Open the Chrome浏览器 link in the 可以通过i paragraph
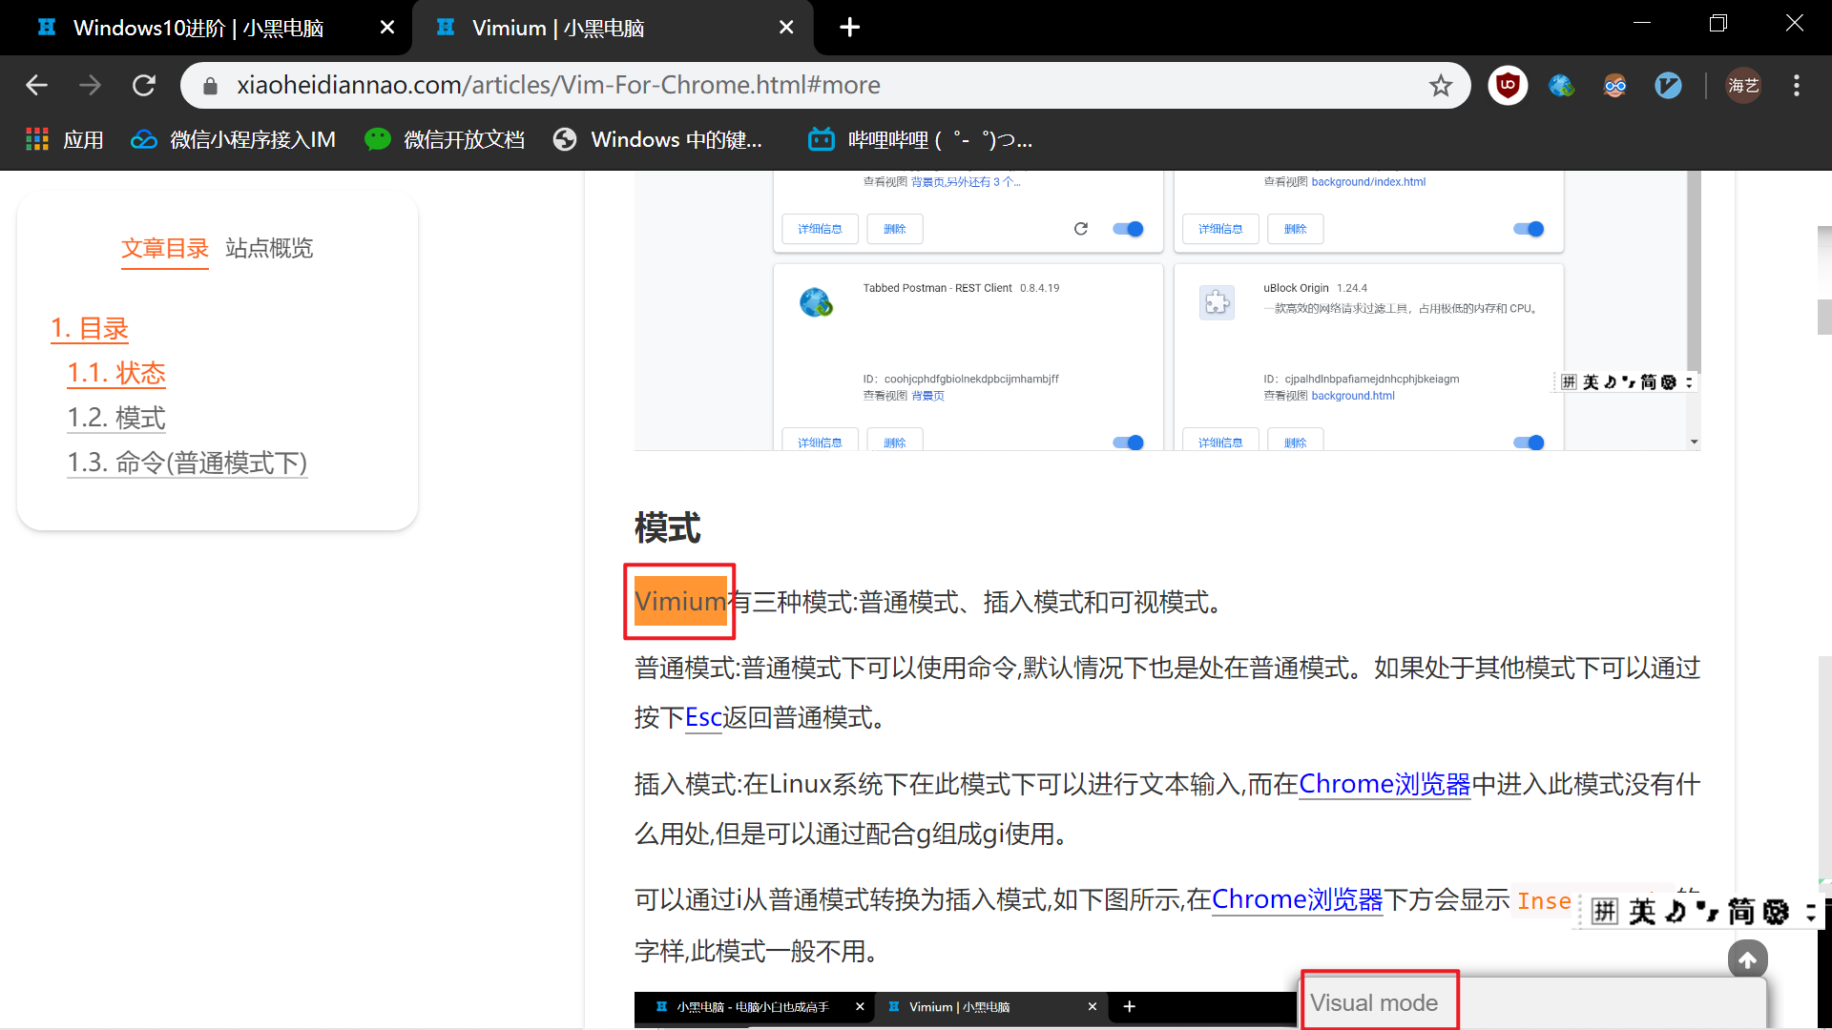Screen dimensions: 1832x1030 pyautogui.click(x=1297, y=899)
